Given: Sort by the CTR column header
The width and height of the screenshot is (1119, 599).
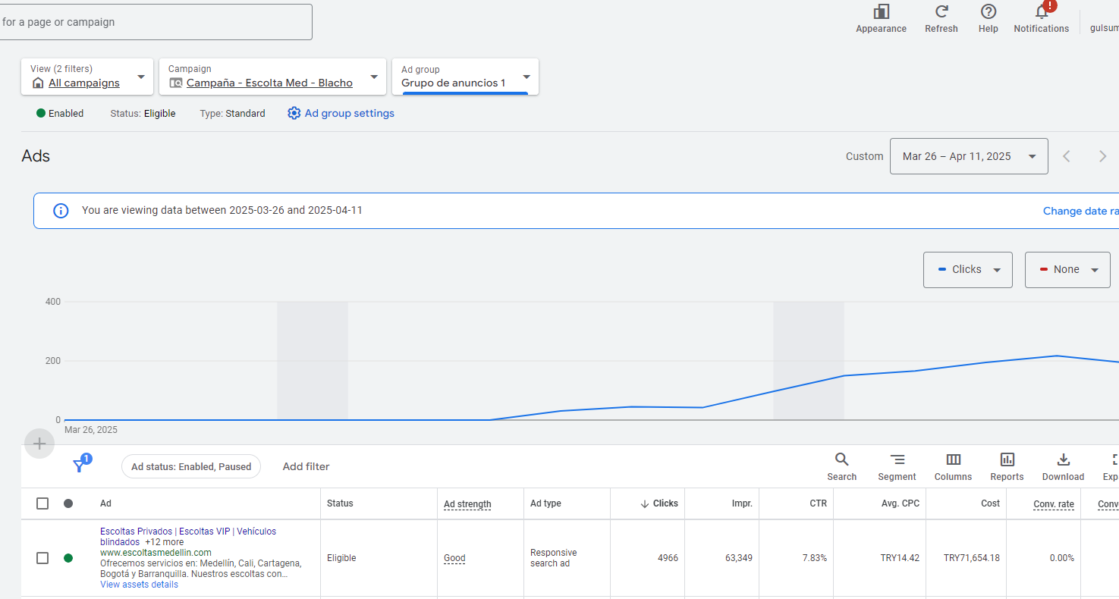Looking at the screenshot, I should point(818,503).
